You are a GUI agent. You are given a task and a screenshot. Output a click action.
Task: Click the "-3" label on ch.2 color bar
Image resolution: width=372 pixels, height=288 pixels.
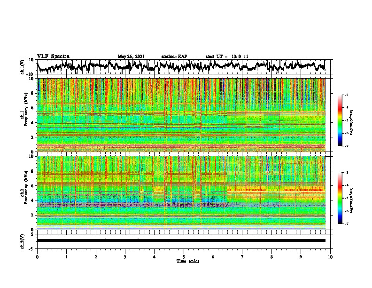coord(347,173)
